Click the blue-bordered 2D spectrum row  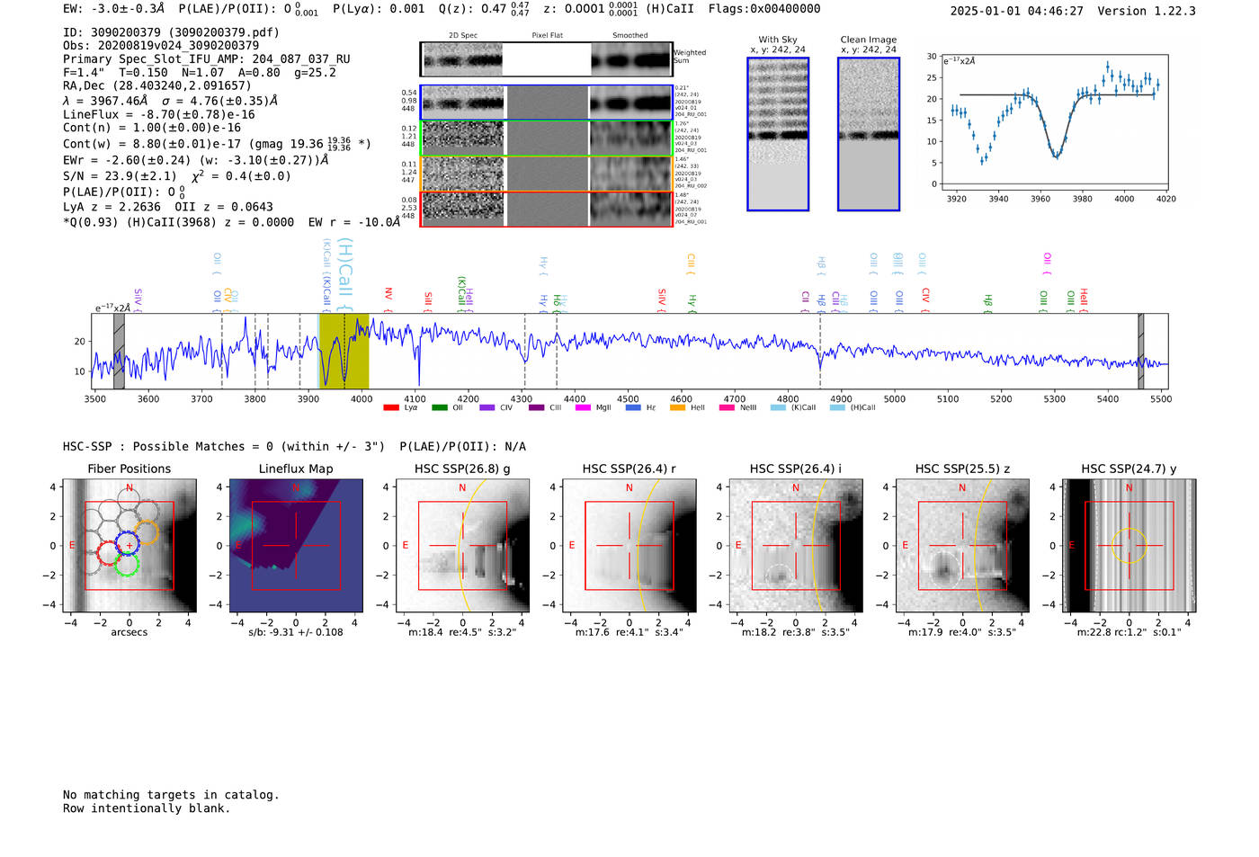(547, 103)
